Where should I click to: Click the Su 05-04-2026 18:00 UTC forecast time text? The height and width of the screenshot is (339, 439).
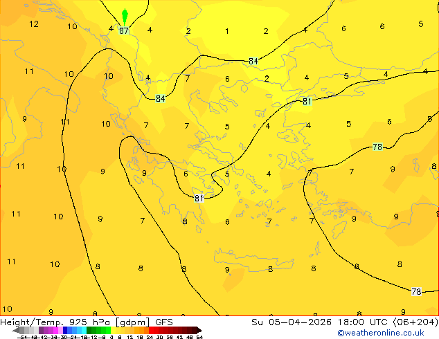344,322
